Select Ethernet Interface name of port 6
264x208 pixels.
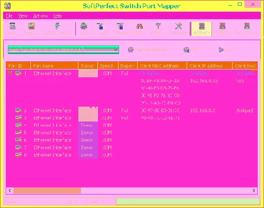(x=53, y=140)
